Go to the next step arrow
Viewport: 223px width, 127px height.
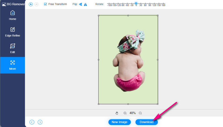[x=40, y=122]
